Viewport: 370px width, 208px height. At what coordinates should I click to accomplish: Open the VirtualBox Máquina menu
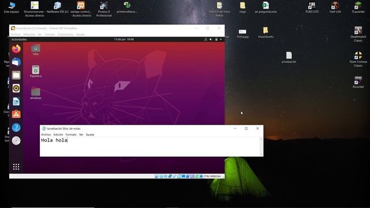(29, 35)
